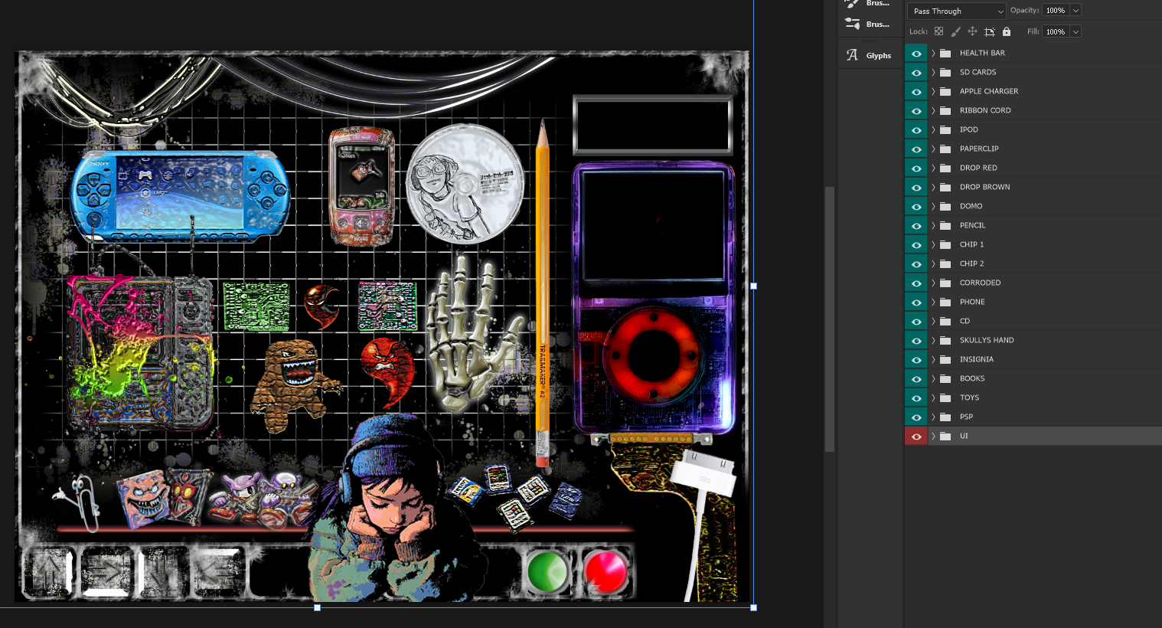
Task: Open the Opacity slider dropdown arrow
Action: (1076, 10)
